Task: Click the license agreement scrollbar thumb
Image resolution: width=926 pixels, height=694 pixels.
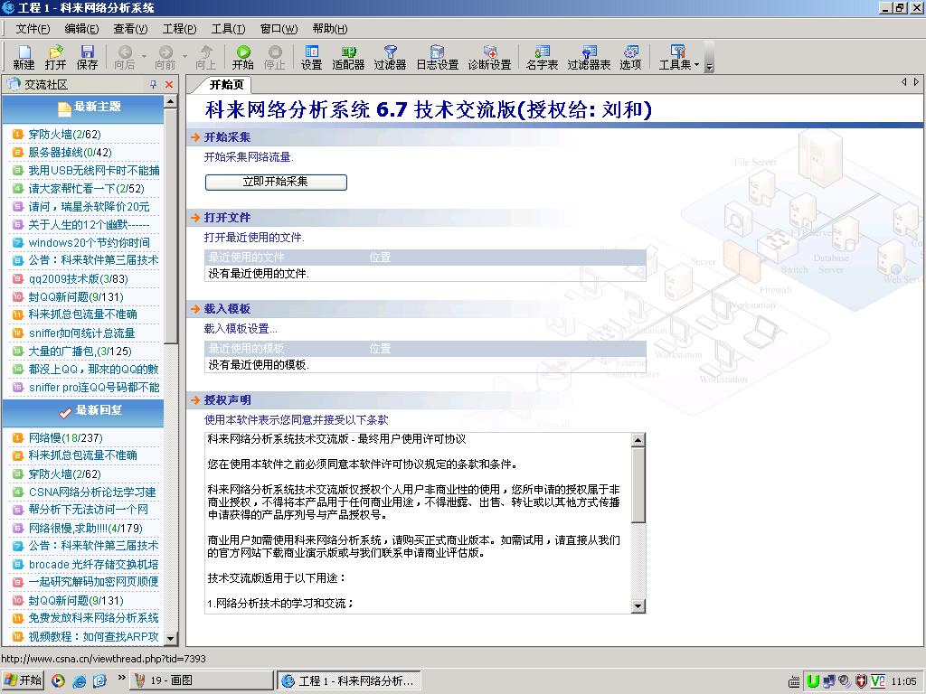Action: click(x=638, y=485)
